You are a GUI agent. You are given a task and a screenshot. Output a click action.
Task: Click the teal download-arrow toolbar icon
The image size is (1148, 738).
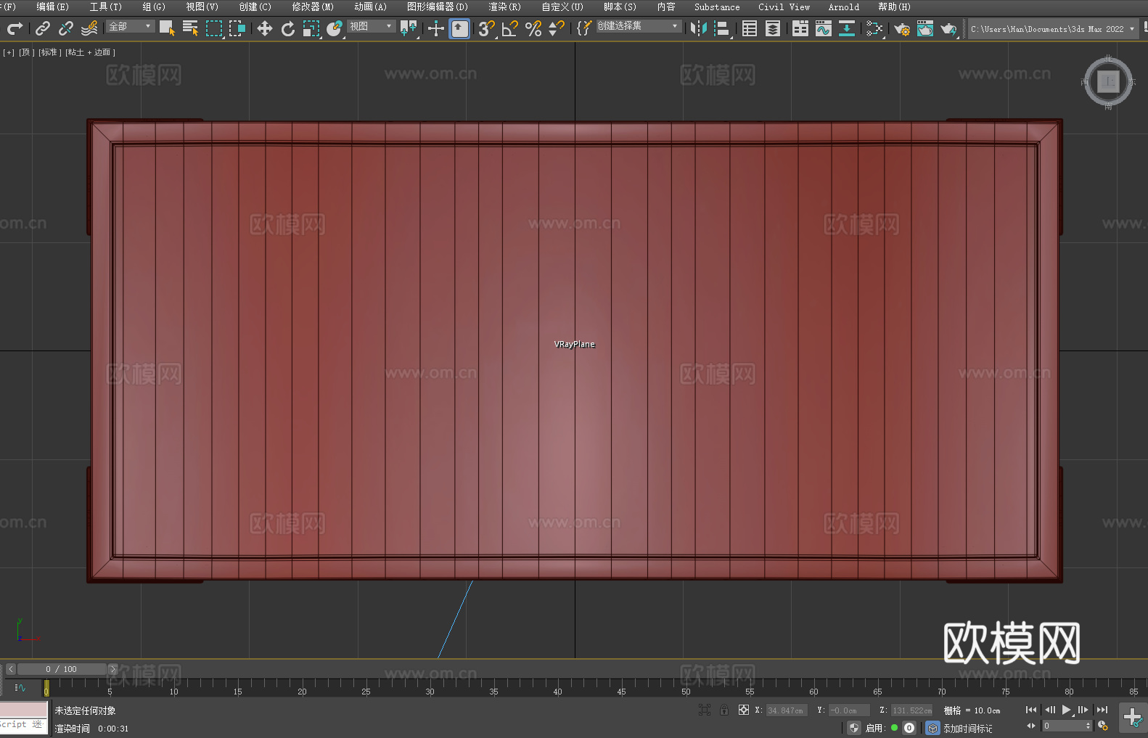847,28
